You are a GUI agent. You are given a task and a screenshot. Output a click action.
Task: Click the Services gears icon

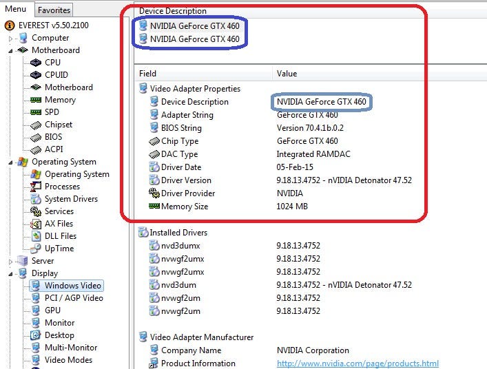[x=36, y=211]
